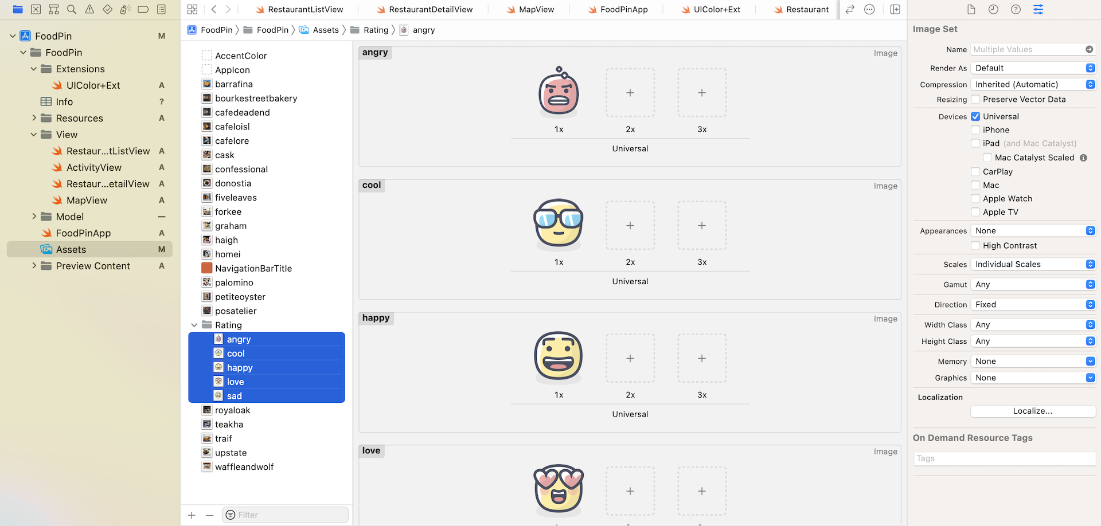Go back using the left chevron
The width and height of the screenshot is (1101, 526).
[x=214, y=9]
